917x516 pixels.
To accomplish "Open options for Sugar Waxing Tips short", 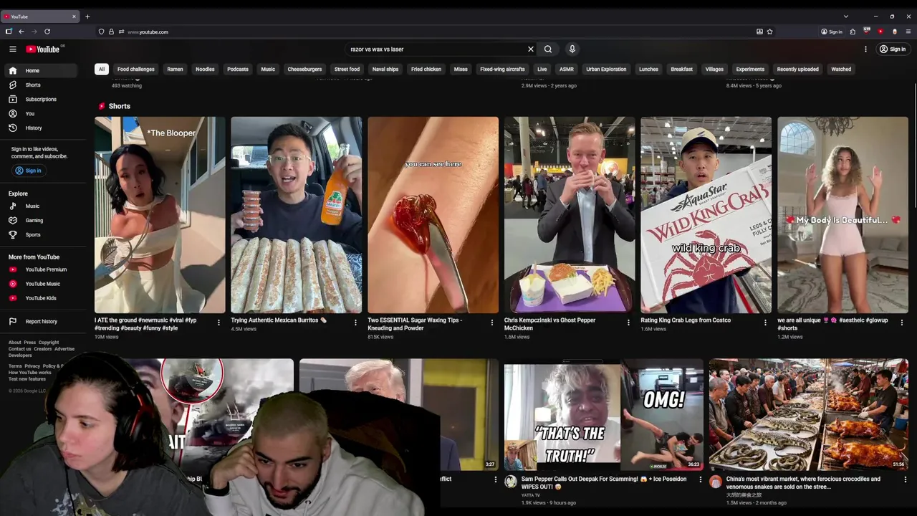I will point(491,322).
